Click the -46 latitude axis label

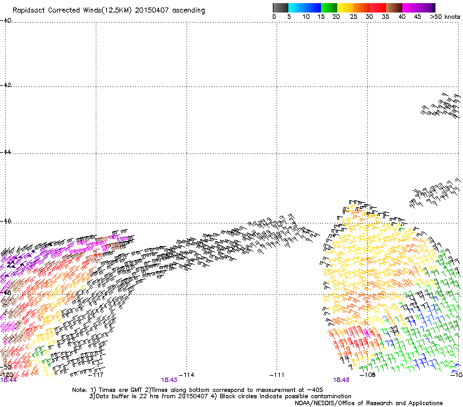point(6,221)
